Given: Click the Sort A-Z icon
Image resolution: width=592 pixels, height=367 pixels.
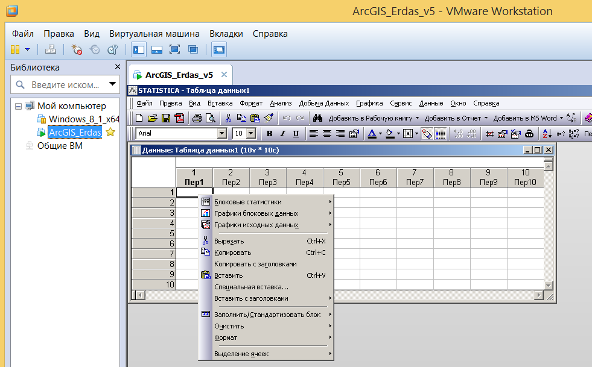Looking at the screenshot, I should [547, 134].
